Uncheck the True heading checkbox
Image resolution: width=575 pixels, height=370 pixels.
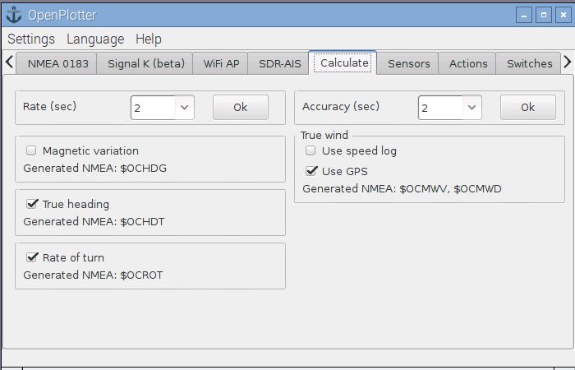coord(32,204)
